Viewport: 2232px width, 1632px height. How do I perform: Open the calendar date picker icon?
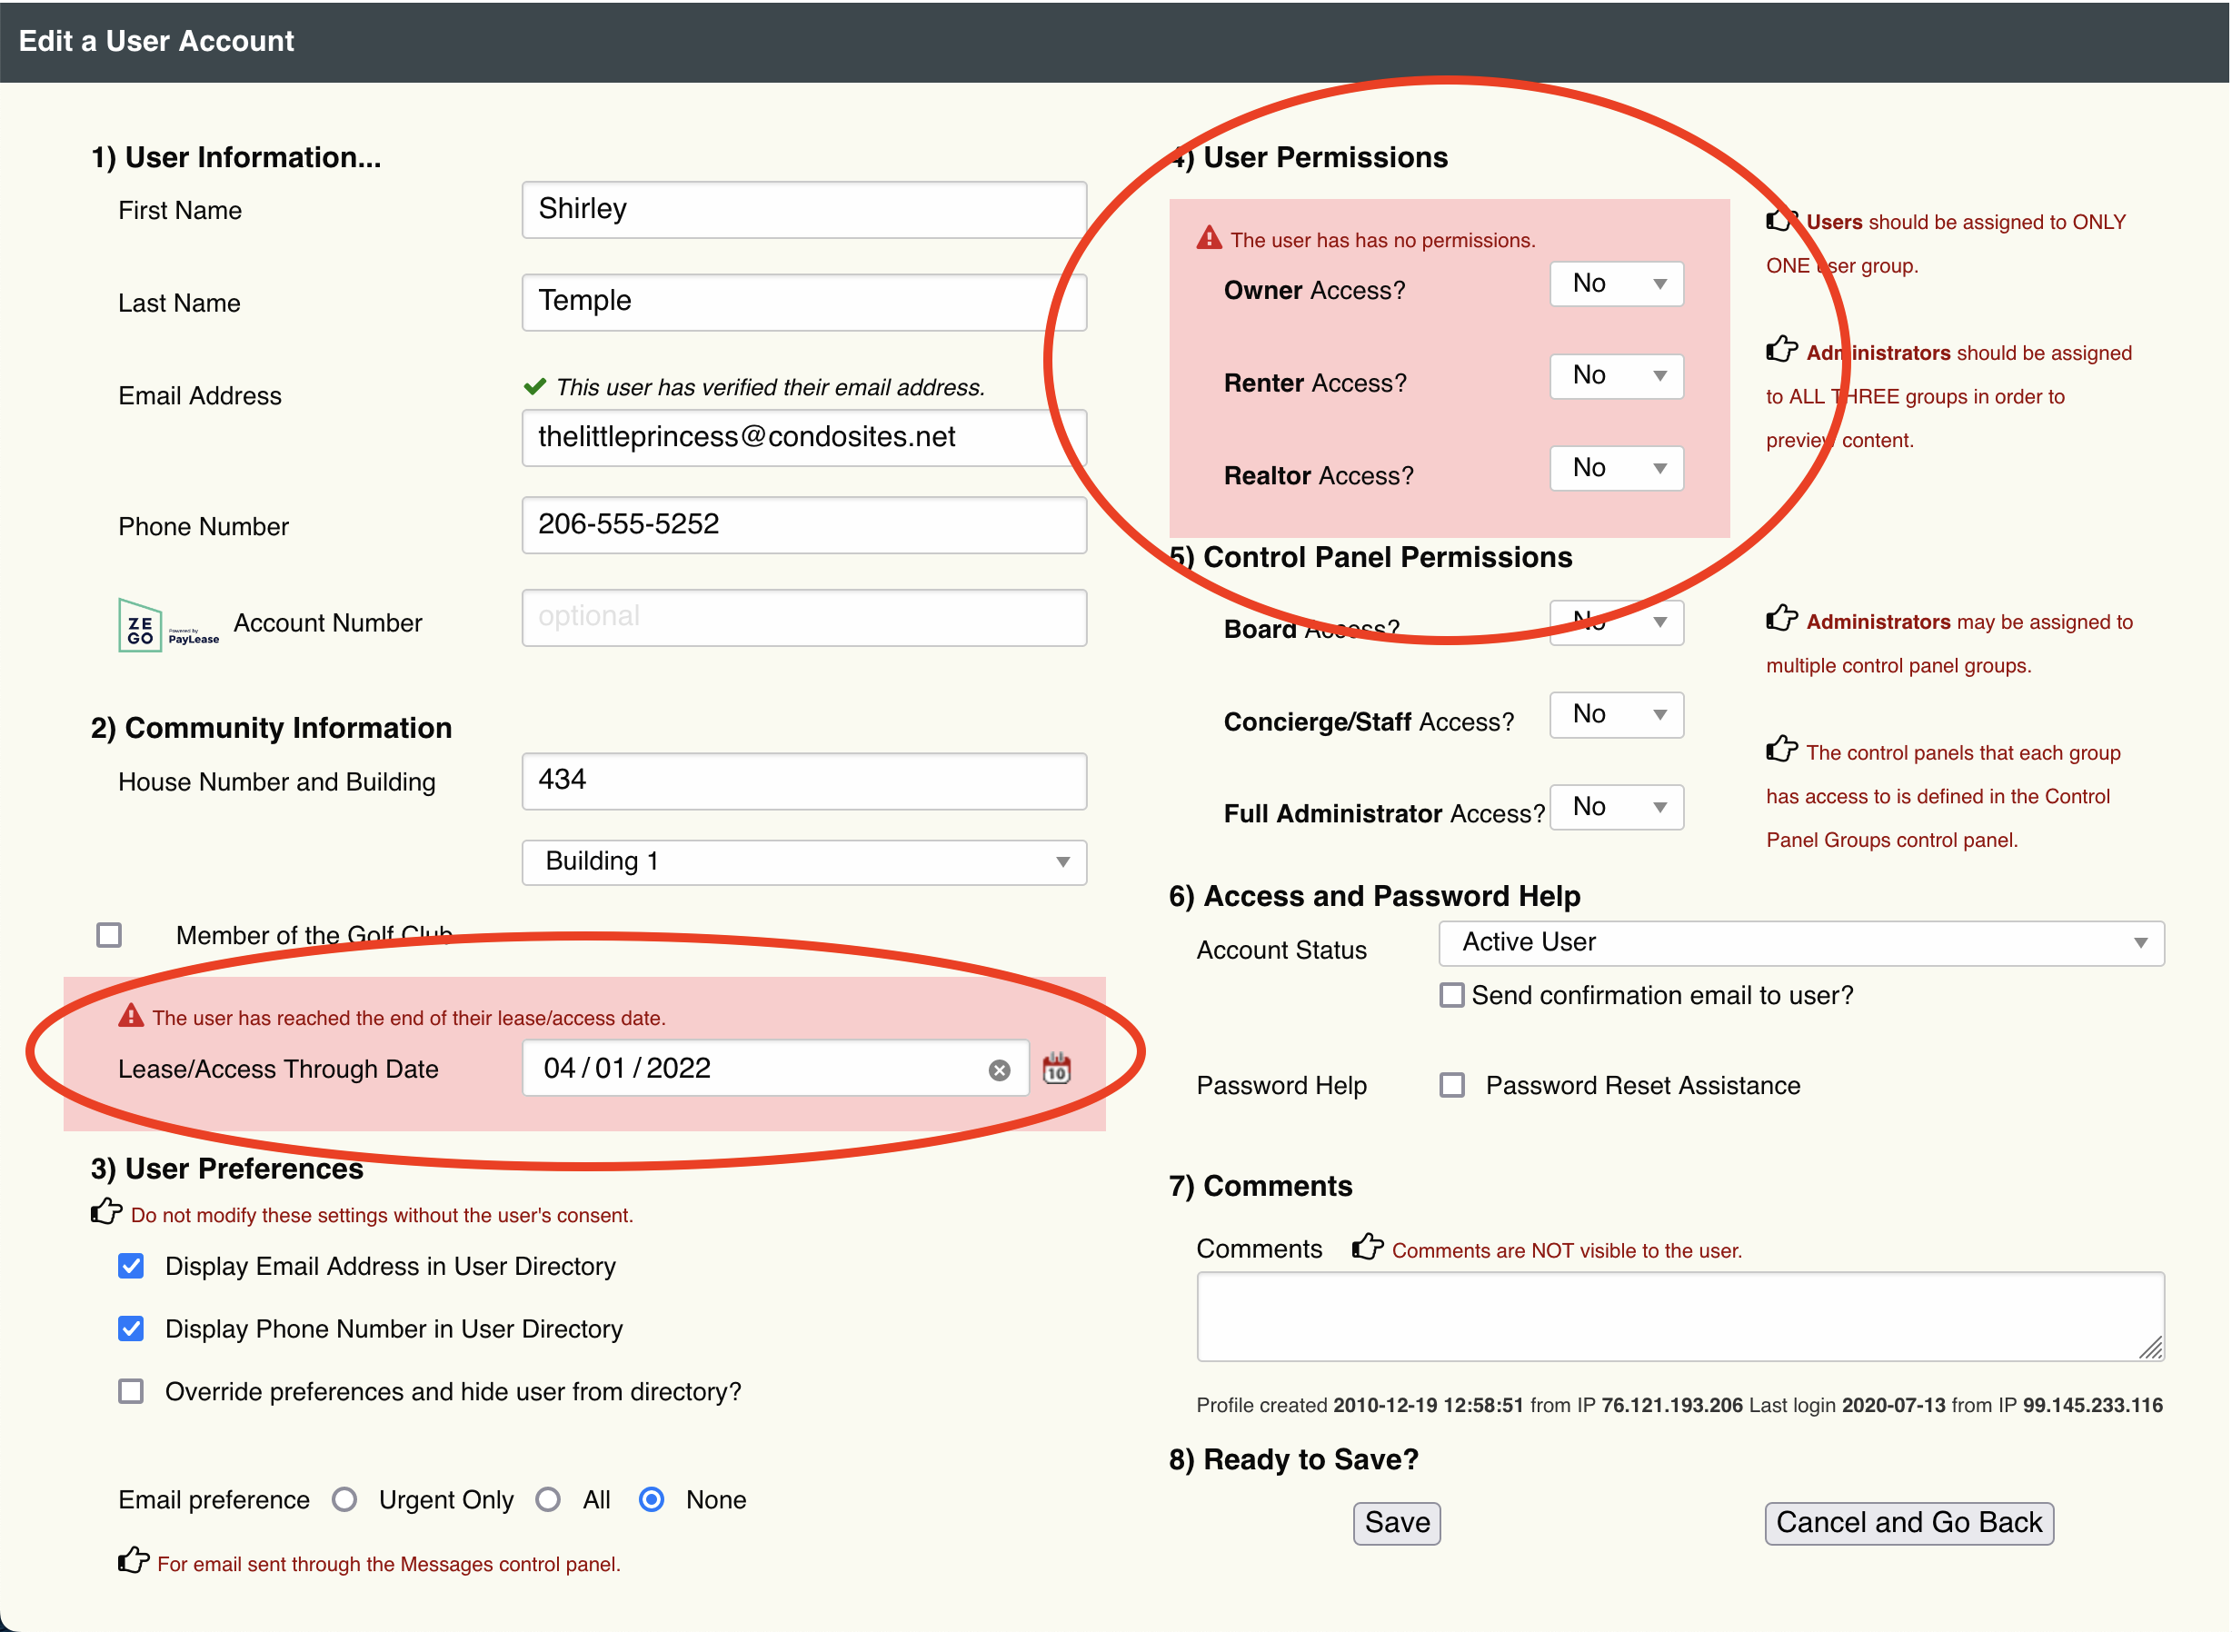(x=1056, y=1069)
